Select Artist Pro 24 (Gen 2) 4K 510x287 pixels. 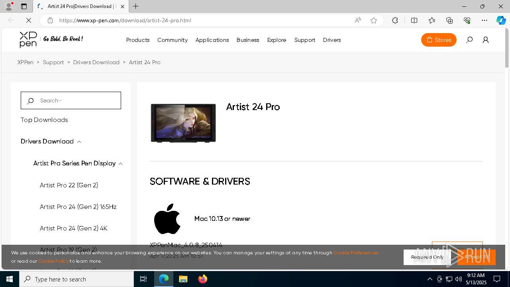(74, 228)
